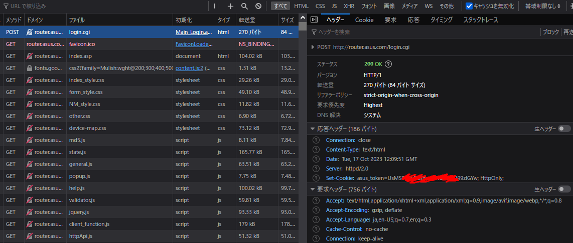Filter requests by メディア
This screenshot has width=573, height=243.
[409, 6]
